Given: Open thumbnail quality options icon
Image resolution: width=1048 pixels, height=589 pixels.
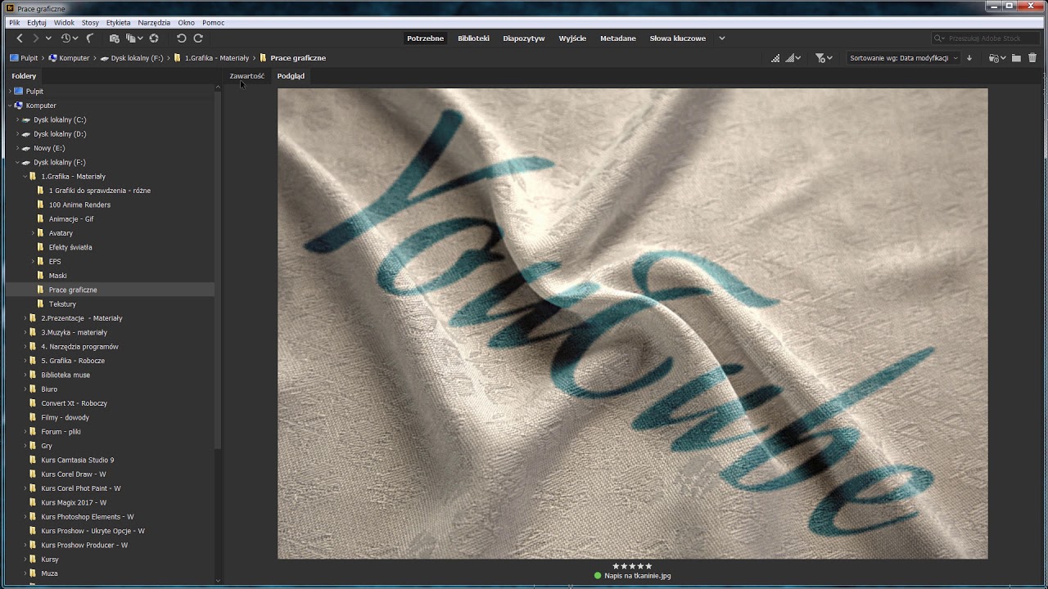Looking at the screenshot, I should [793, 58].
